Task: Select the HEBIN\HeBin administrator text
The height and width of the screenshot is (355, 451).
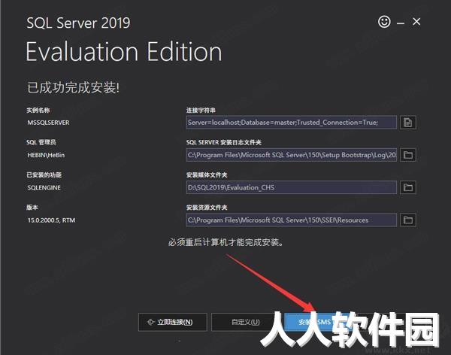Action: [x=46, y=155]
